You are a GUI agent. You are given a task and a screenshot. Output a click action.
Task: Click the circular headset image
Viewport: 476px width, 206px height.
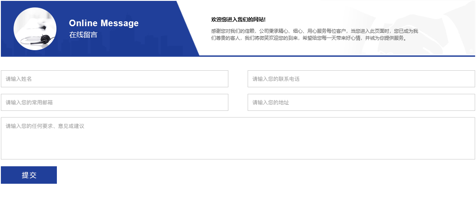coord(35,29)
